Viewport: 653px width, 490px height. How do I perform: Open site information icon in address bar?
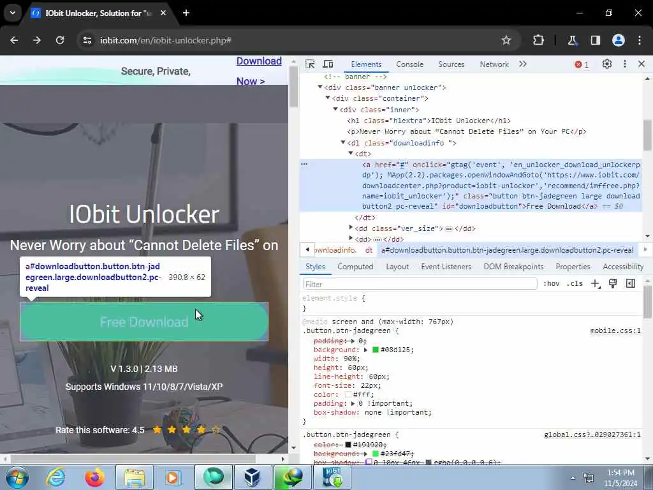[x=87, y=40]
